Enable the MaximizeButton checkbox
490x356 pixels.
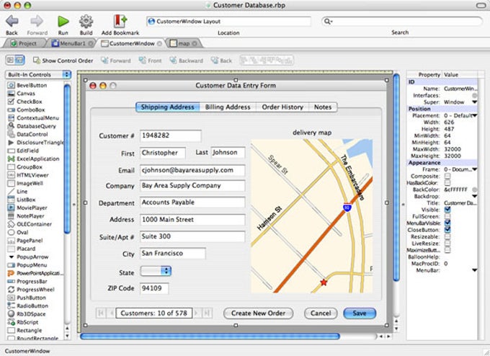447,250
